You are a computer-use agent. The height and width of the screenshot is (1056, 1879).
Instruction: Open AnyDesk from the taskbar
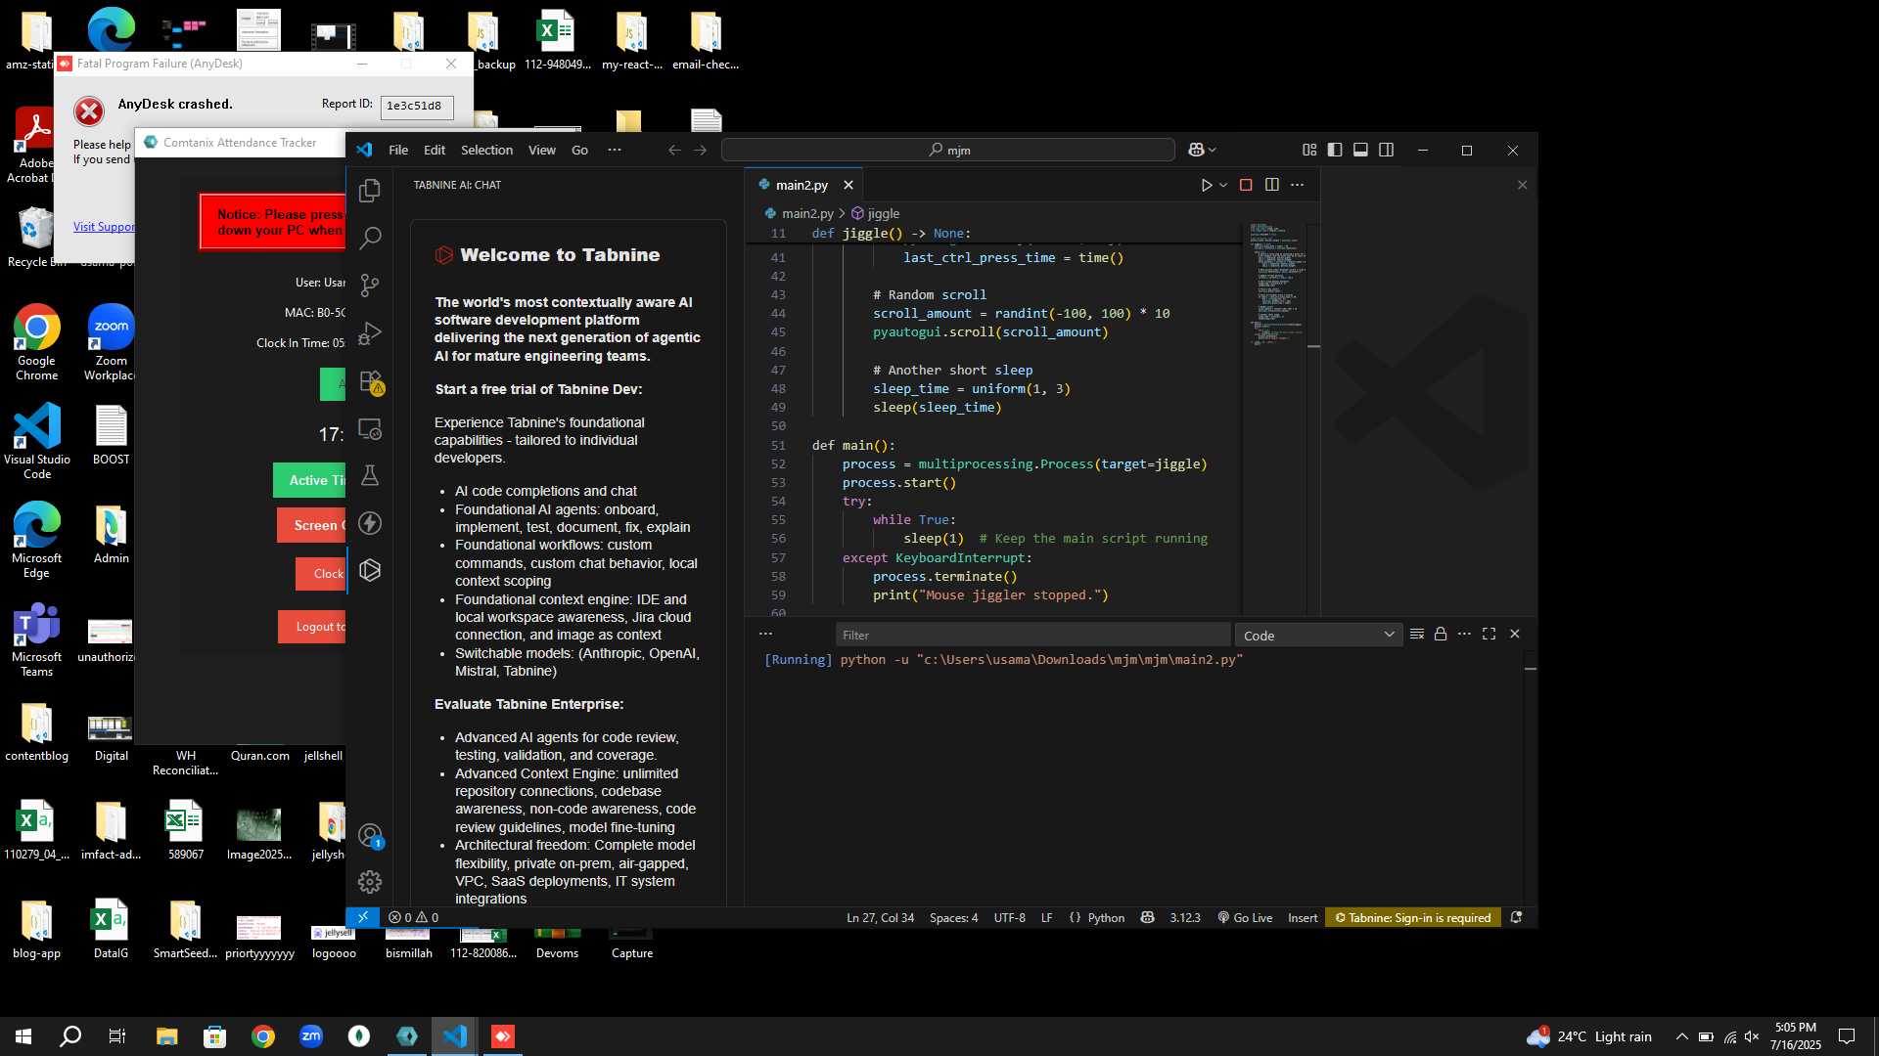502,1036
